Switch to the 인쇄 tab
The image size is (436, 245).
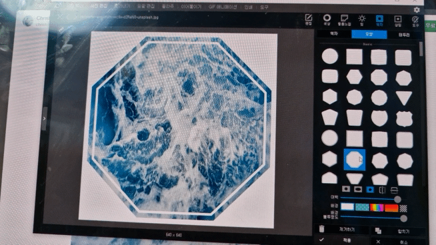click(x=248, y=7)
